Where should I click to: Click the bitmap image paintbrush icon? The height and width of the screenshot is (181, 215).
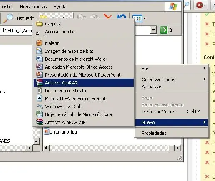[x=39, y=51]
